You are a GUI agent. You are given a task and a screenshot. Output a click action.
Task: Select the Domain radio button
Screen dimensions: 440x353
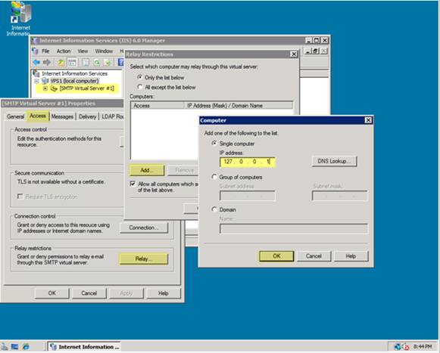tap(214, 209)
